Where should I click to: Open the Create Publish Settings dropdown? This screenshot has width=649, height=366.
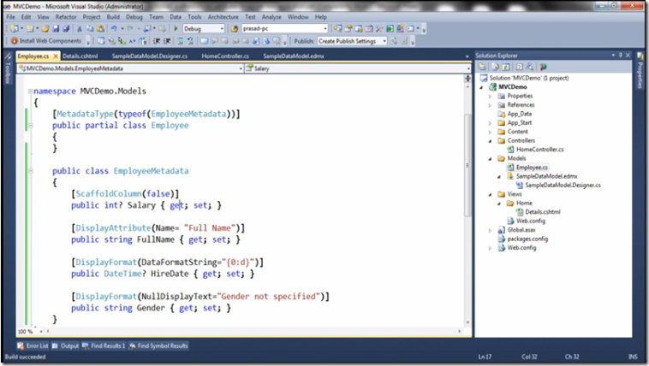click(384, 41)
